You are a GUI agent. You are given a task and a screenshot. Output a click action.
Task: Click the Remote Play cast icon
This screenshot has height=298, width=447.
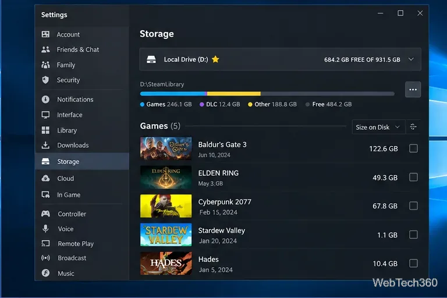click(45, 243)
